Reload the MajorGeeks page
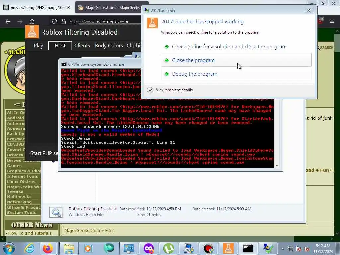Viewport: 340px width, 255px height. 32,22
